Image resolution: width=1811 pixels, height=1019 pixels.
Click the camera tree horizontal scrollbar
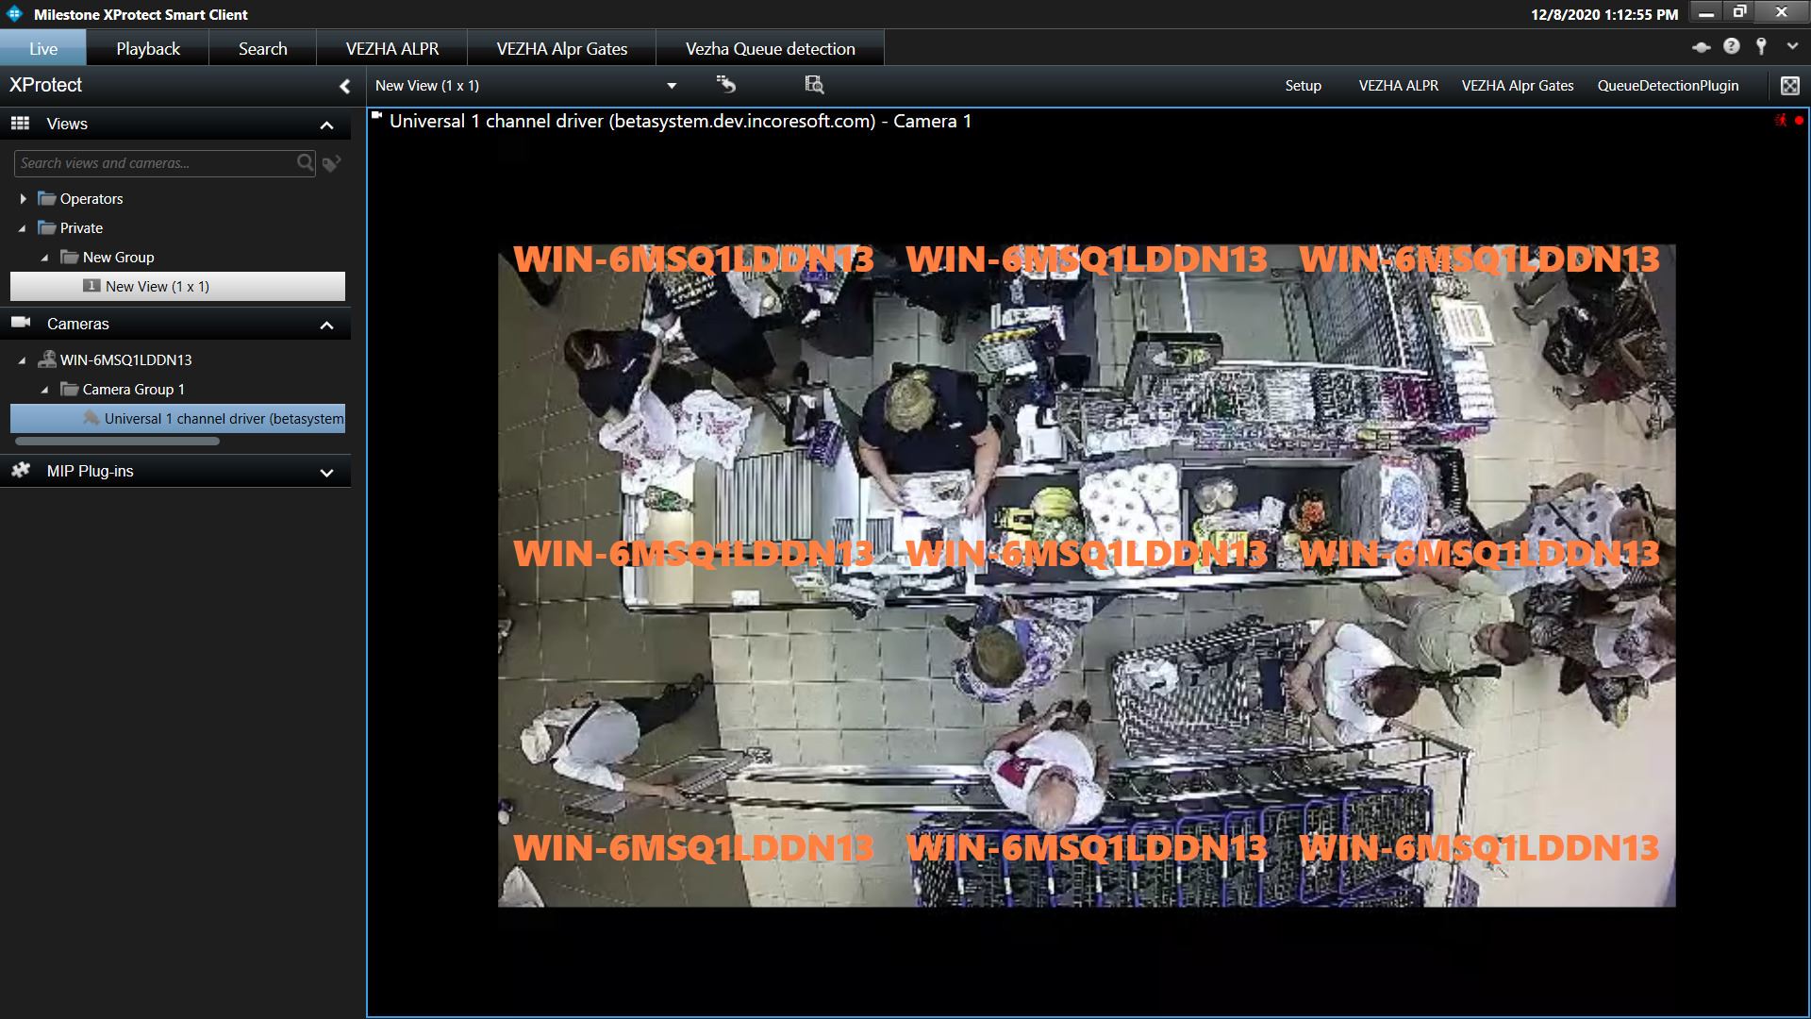[x=117, y=441]
